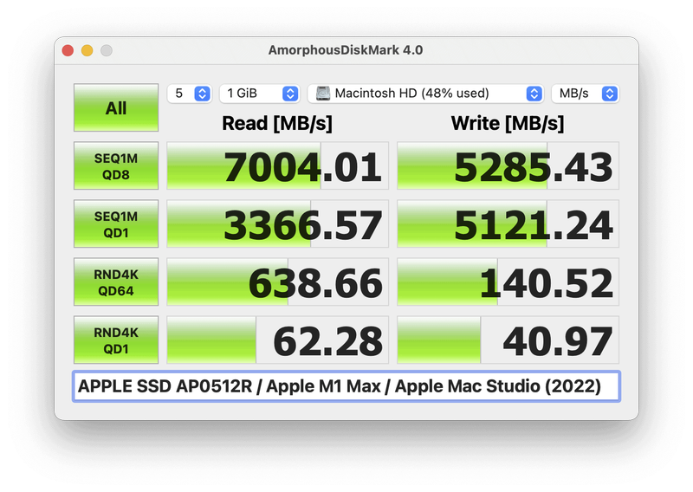Change the MB/s unit dropdown

(585, 94)
